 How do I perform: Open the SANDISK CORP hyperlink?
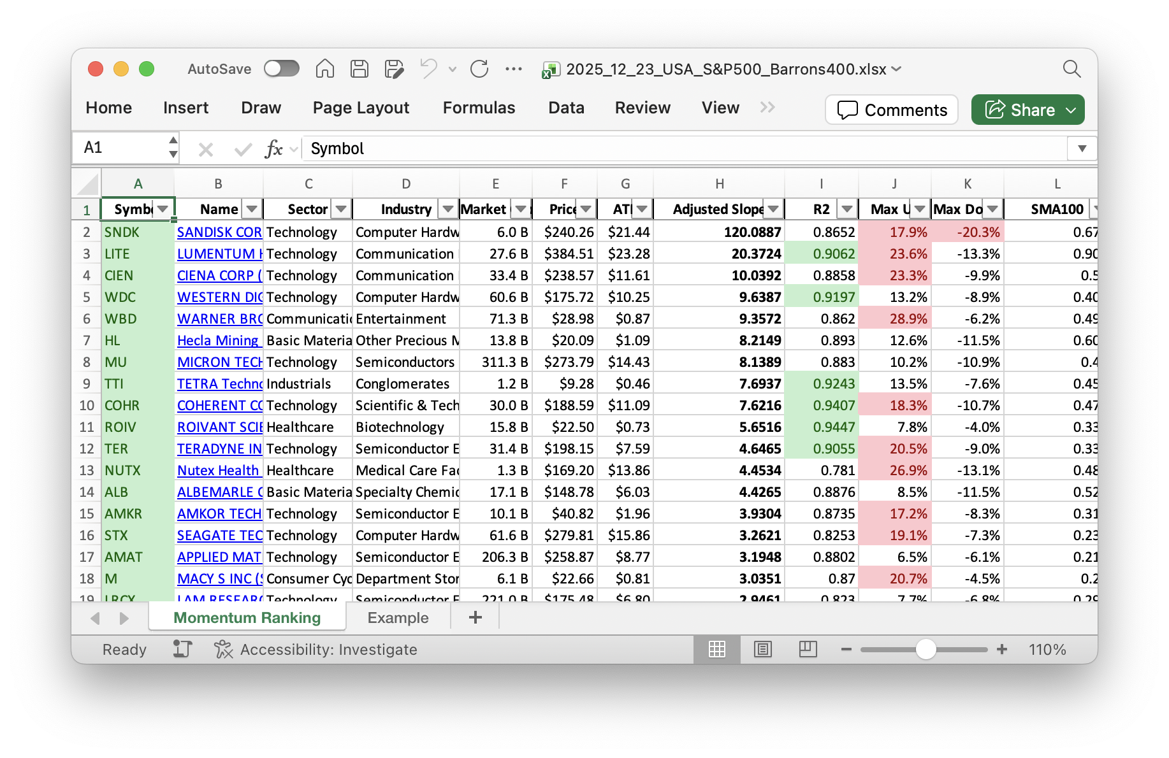pos(219,232)
